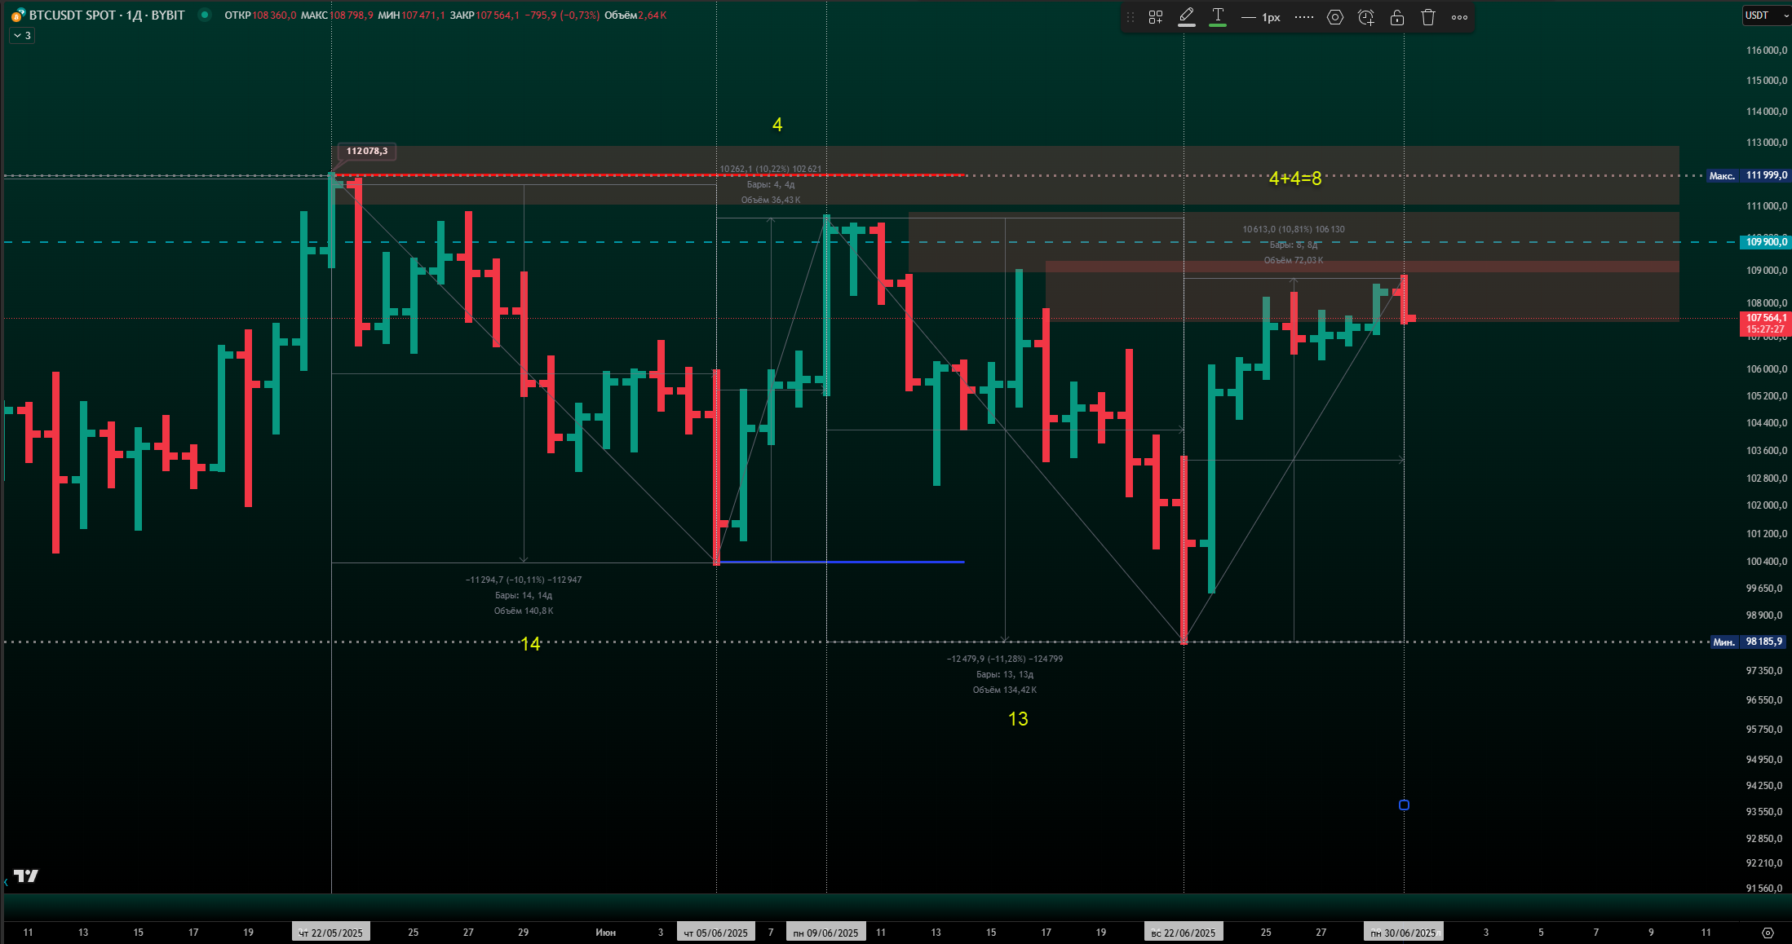Viewport: 1792px width, 944px height.
Task: Change line color with pencil icon
Action: [1187, 17]
